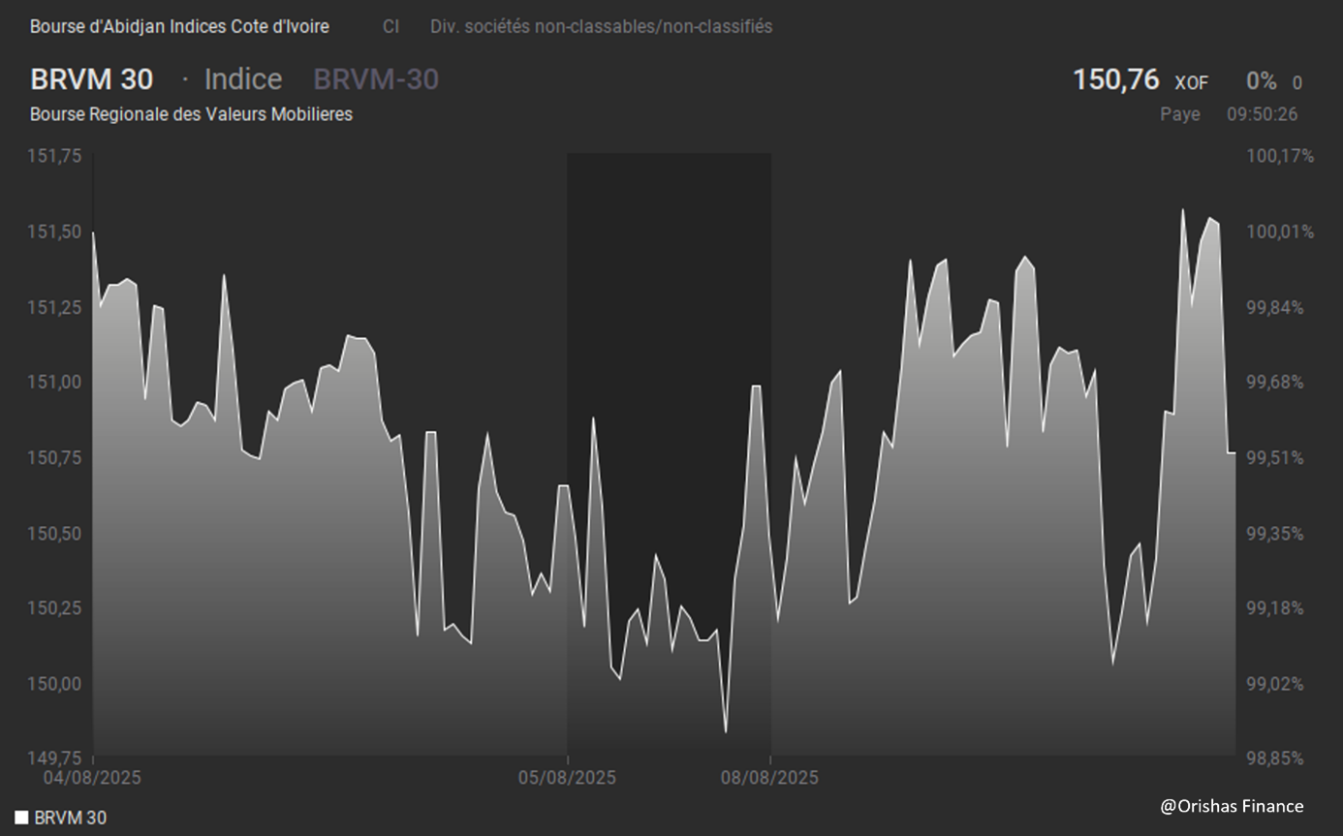Click the 150,00 left axis label
1343x836 pixels.
(x=56, y=684)
